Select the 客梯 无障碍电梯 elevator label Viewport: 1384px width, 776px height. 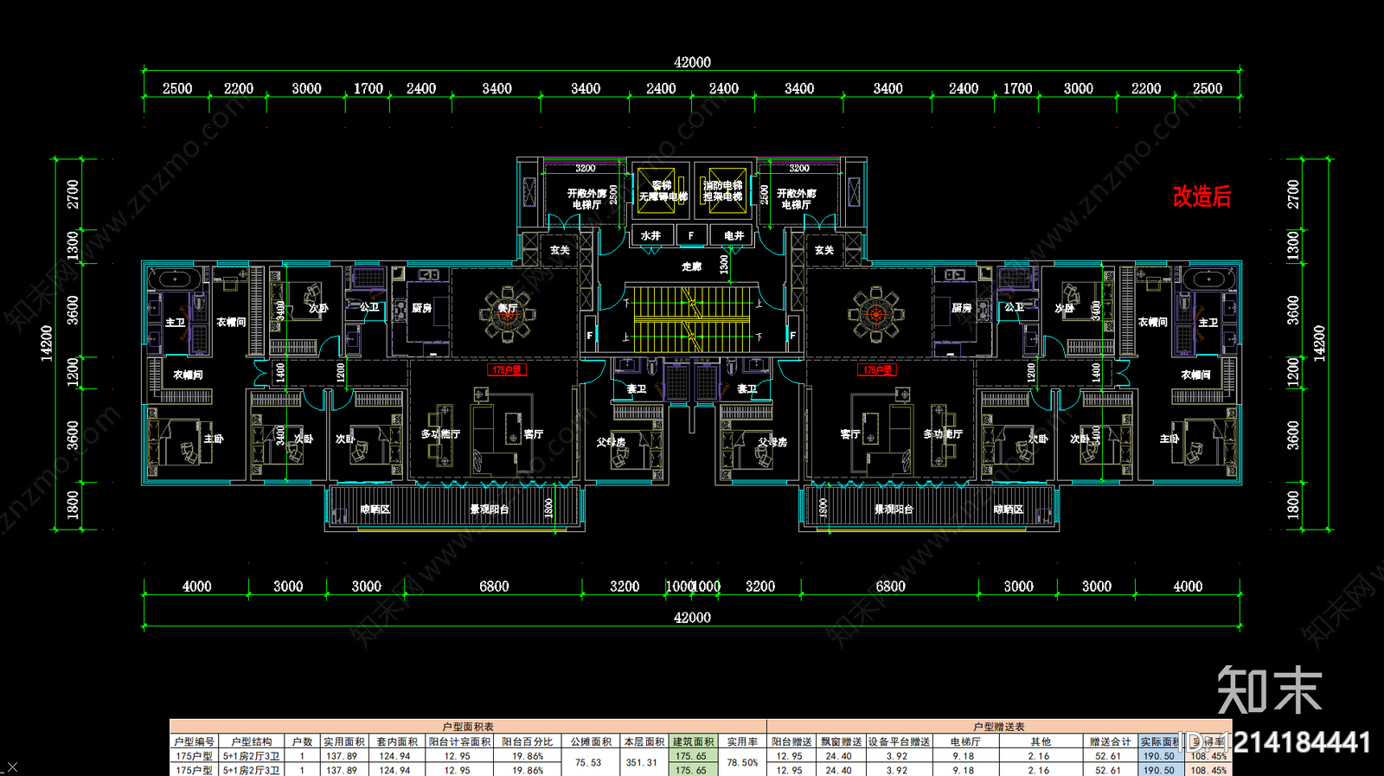(x=663, y=191)
